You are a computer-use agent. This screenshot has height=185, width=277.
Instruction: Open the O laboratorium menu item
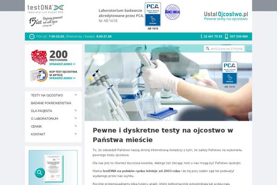tap(44, 118)
